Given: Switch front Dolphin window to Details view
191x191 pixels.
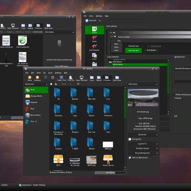Looking at the screenshot, I should [x=99, y=78].
